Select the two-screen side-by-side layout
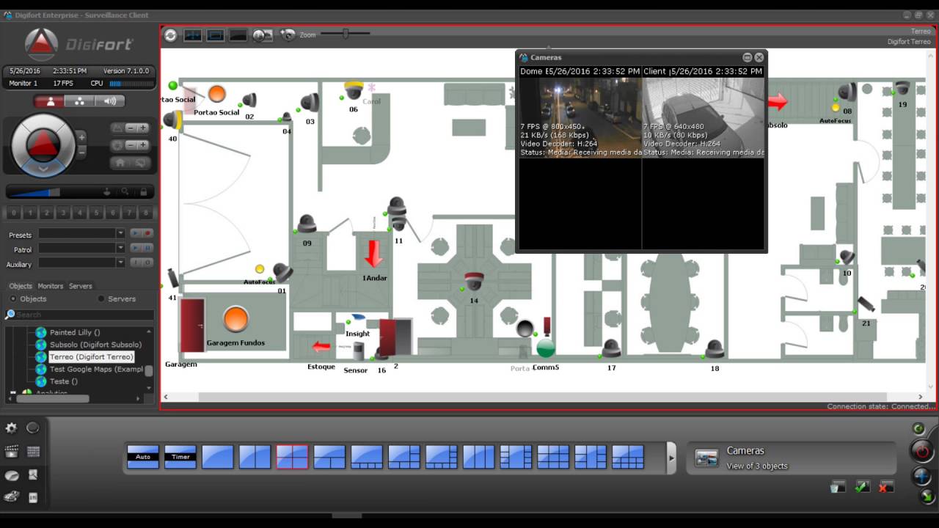 point(255,457)
